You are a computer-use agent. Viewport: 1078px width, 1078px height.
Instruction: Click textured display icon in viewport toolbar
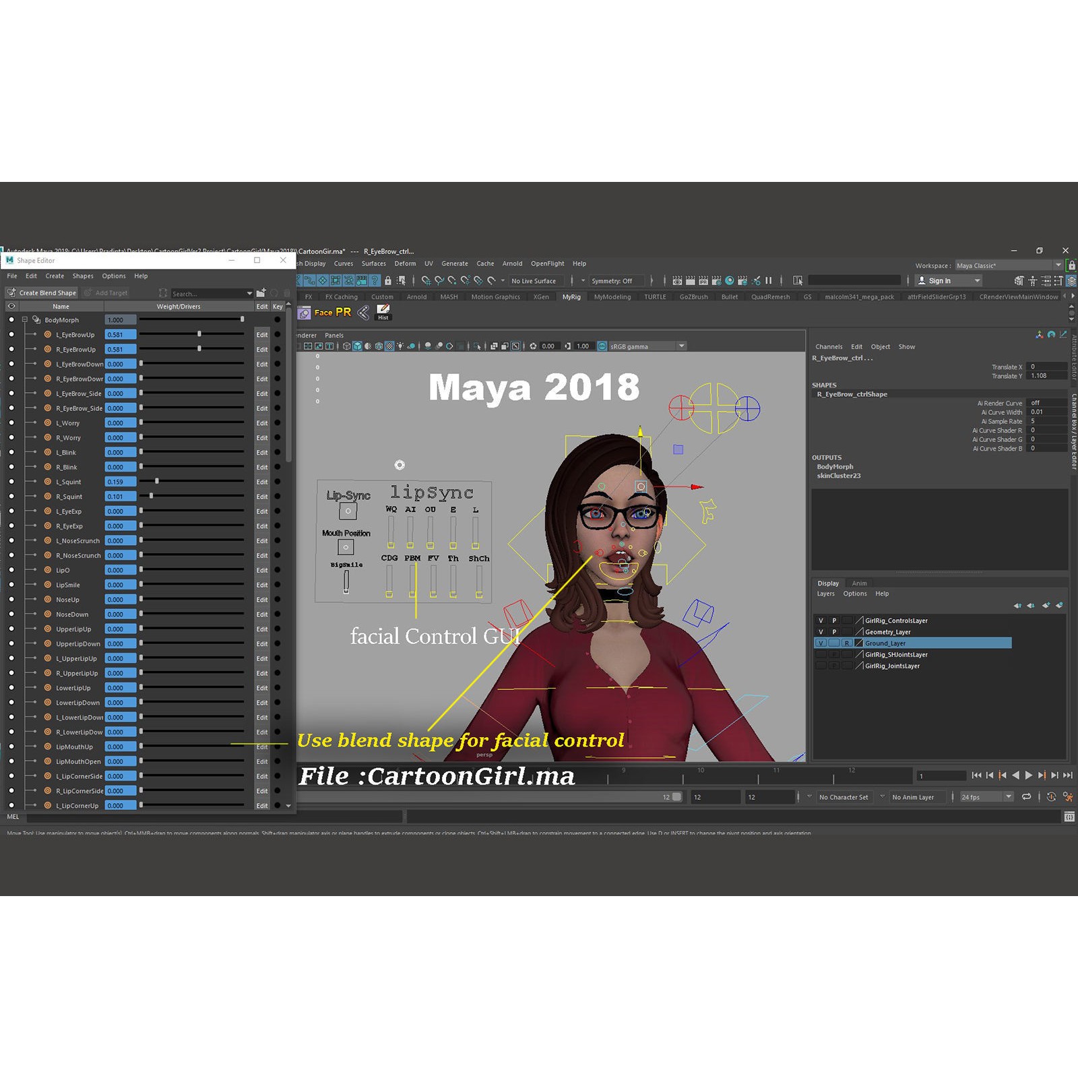(x=389, y=346)
